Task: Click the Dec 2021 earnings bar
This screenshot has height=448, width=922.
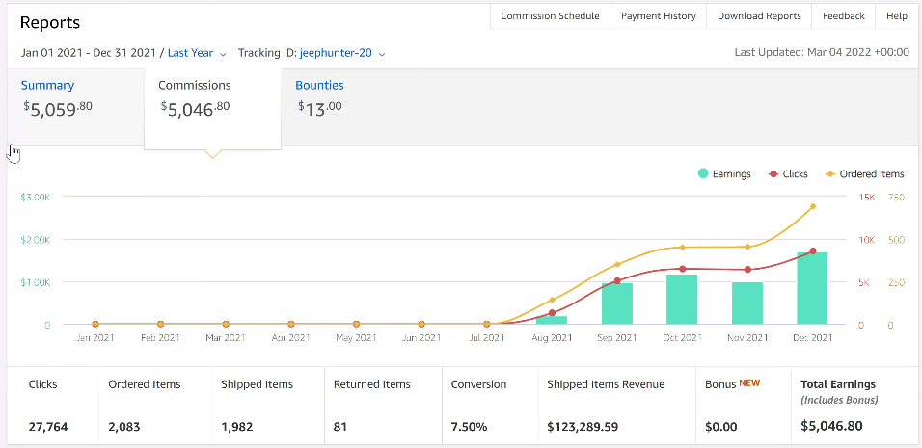Action: pyautogui.click(x=812, y=288)
